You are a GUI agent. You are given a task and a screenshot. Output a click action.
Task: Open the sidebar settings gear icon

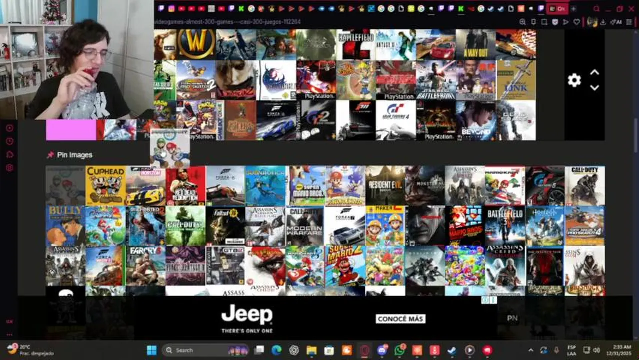pyautogui.click(x=9, y=168)
